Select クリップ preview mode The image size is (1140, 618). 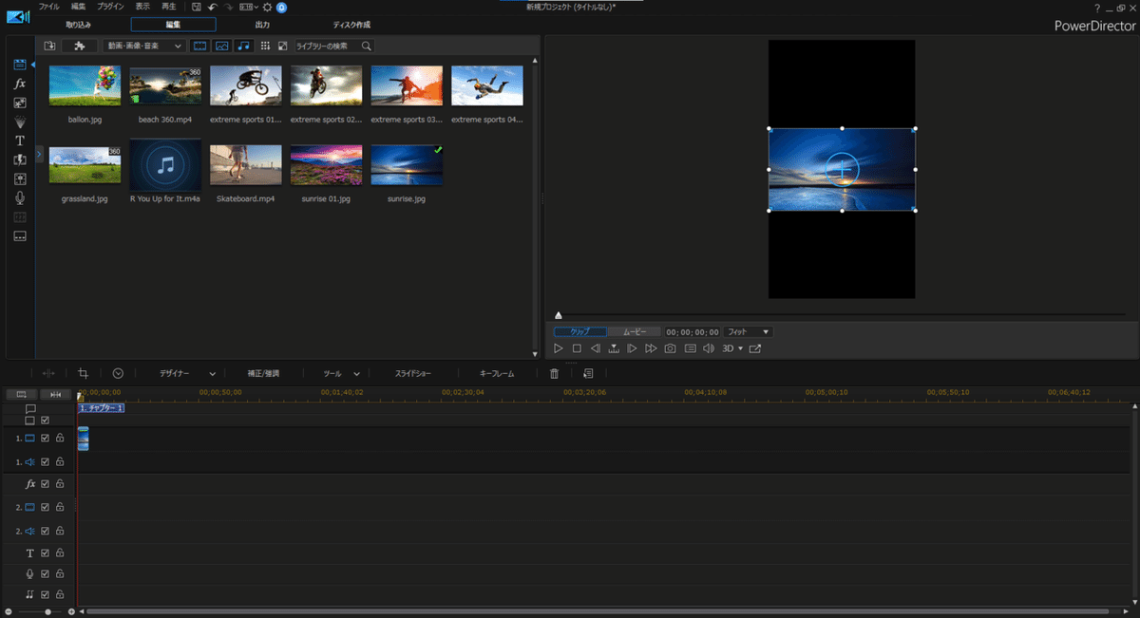point(579,332)
